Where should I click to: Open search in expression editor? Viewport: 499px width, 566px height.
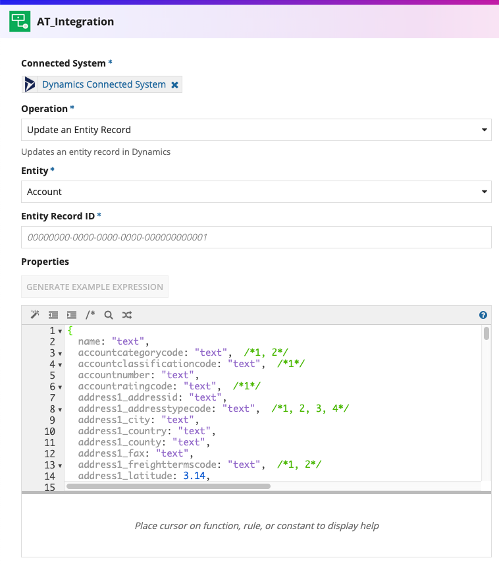(x=109, y=315)
